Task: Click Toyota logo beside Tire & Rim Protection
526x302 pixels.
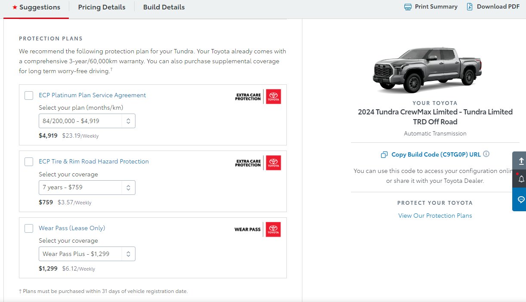Action: tap(273, 163)
